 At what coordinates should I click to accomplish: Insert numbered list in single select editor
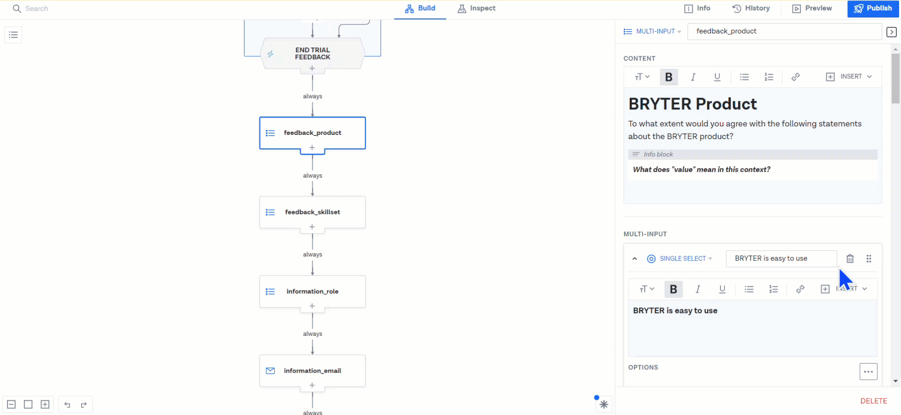pos(774,289)
